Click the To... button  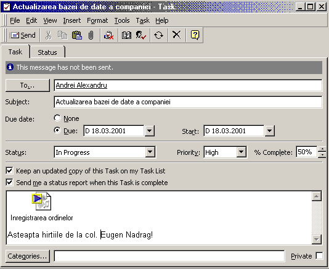[x=28, y=85]
